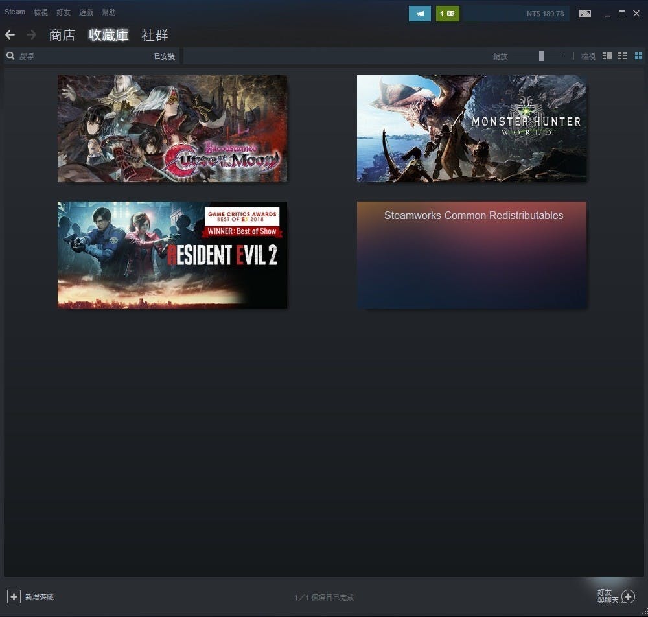The height and width of the screenshot is (617, 648).
Task: Go to the 社群 community tab
Action: 155,35
